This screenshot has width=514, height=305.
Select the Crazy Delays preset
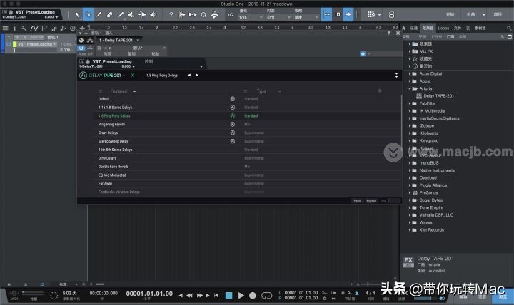pyautogui.click(x=109, y=133)
